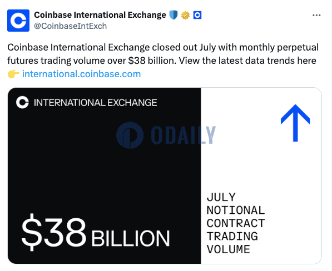Image resolution: width=332 pixels, height=271 pixels.
Task: Click the Coinbase International Exchange display name
Action: click(x=100, y=15)
